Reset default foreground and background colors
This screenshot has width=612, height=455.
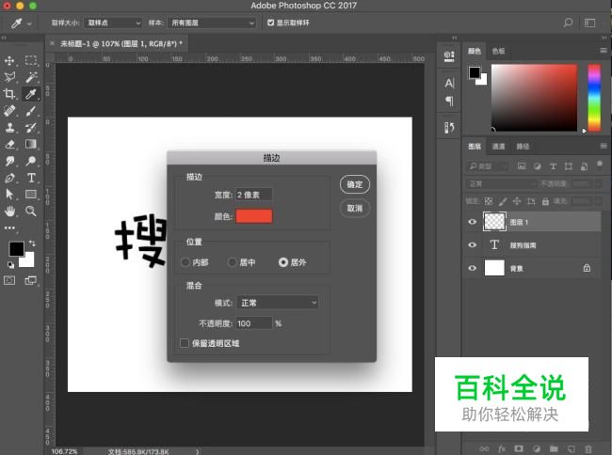[x=10, y=265]
